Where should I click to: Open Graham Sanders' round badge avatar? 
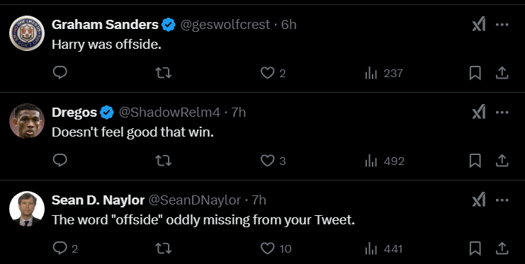coord(27,33)
